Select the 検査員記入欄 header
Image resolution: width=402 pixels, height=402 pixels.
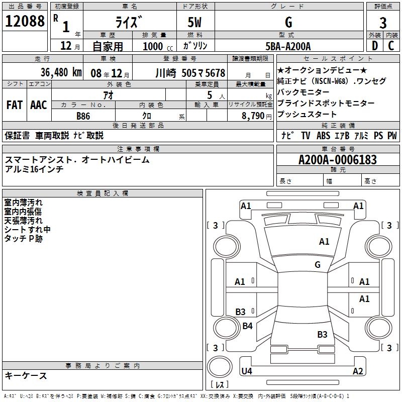coord(103,193)
